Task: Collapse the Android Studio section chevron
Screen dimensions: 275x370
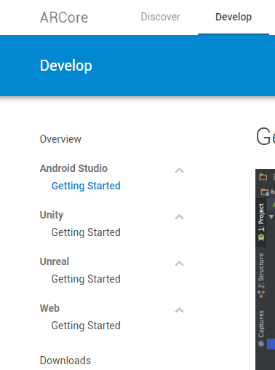Action: (179, 170)
